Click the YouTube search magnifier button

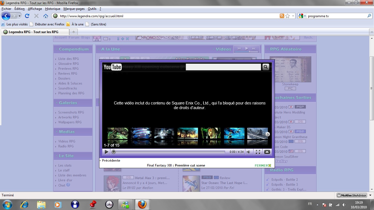pyautogui.click(x=266, y=67)
